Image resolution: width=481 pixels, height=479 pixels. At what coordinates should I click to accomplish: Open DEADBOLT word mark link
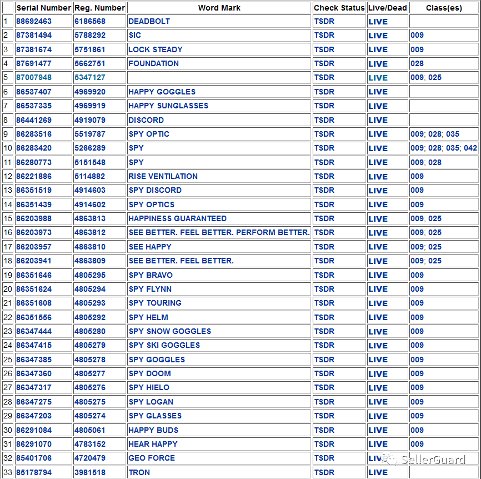149,21
